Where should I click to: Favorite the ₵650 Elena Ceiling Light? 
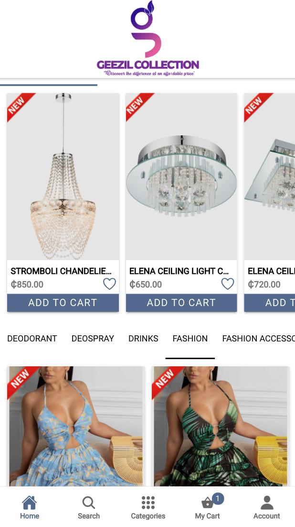(228, 284)
